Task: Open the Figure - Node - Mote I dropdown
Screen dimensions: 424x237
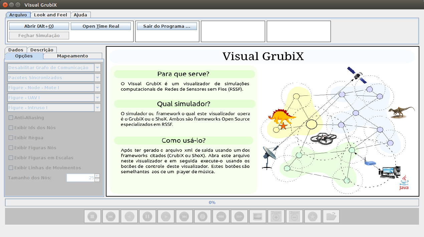Action: (97, 87)
